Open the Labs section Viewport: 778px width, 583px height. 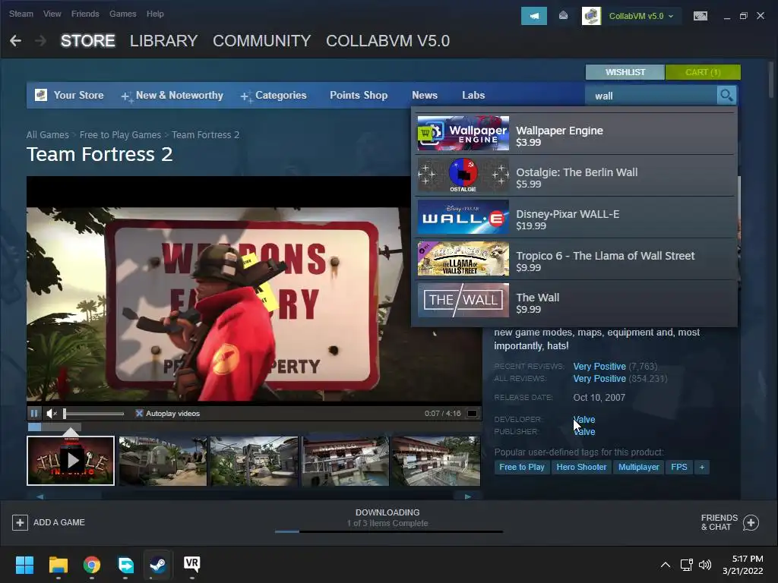pos(473,95)
